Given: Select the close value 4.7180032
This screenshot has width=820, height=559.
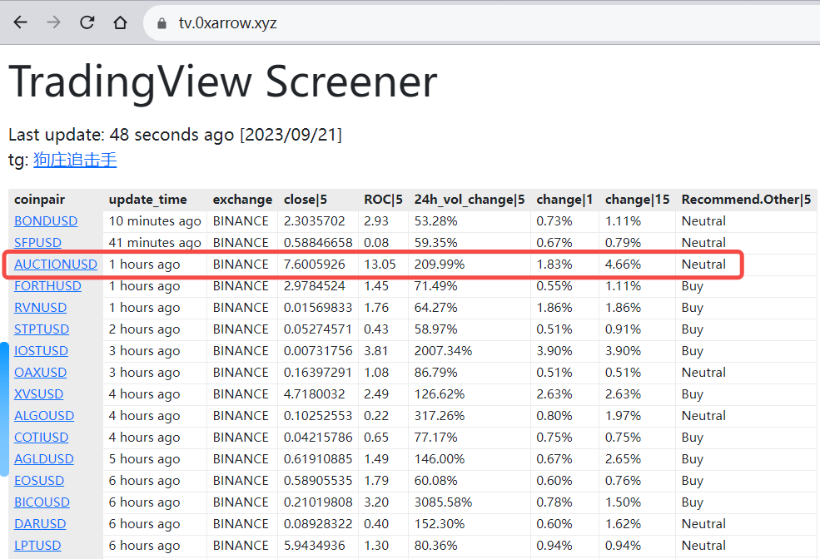Looking at the screenshot, I should pyautogui.click(x=315, y=394).
